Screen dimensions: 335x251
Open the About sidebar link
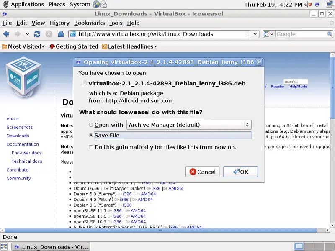[13, 119]
